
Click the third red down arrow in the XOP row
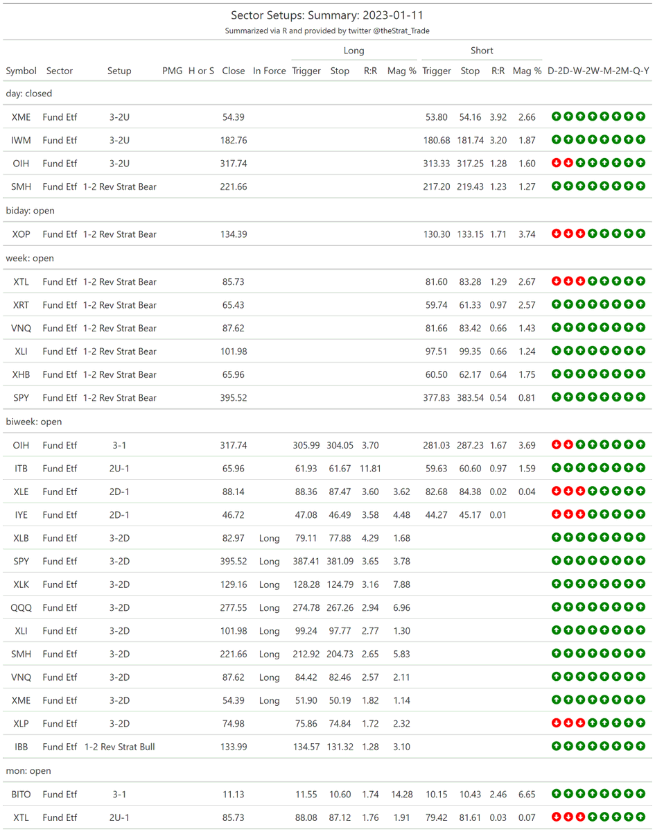[x=580, y=234]
